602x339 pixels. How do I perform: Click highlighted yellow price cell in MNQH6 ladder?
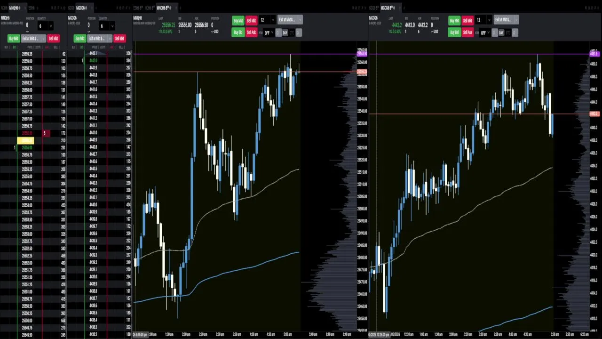25,140
